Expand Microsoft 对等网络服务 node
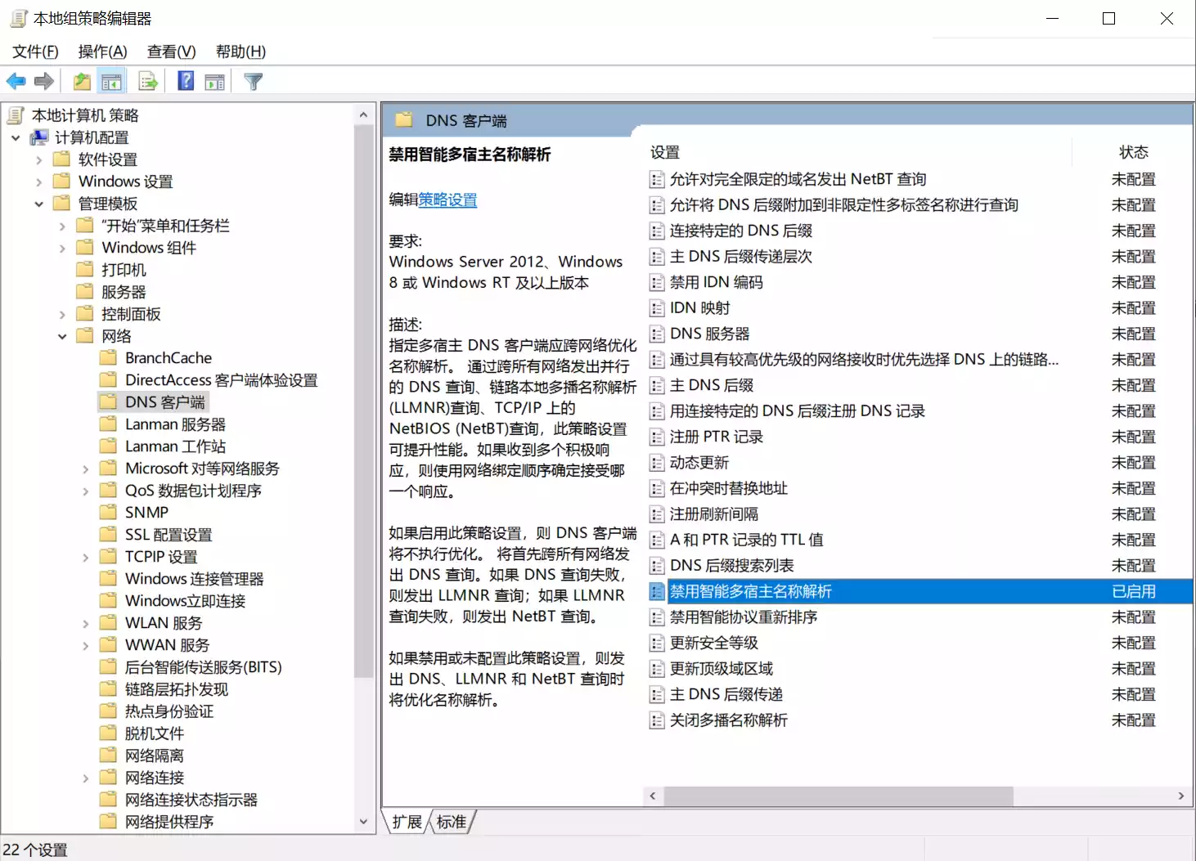 (85, 469)
